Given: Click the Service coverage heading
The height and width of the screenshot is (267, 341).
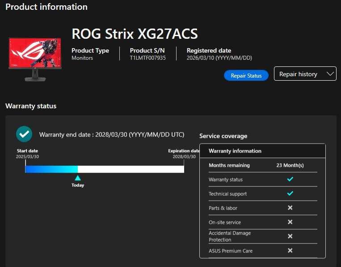Looking at the screenshot, I should [x=223, y=136].
